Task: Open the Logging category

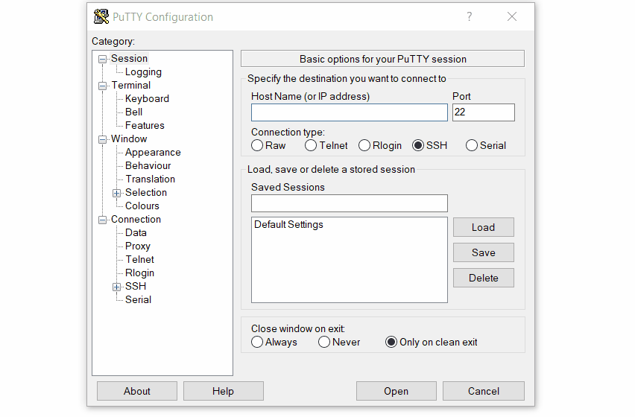Action: click(143, 72)
